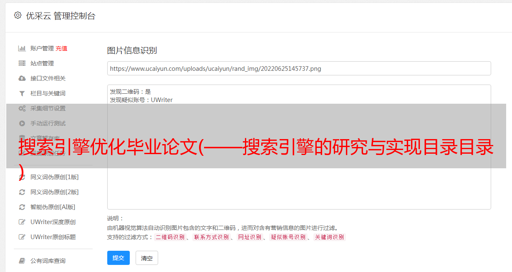Viewport: 512px width, 272px height.
Task: Click the 同义词伪原创[2版] refresh icon
Action: click(x=22, y=192)
